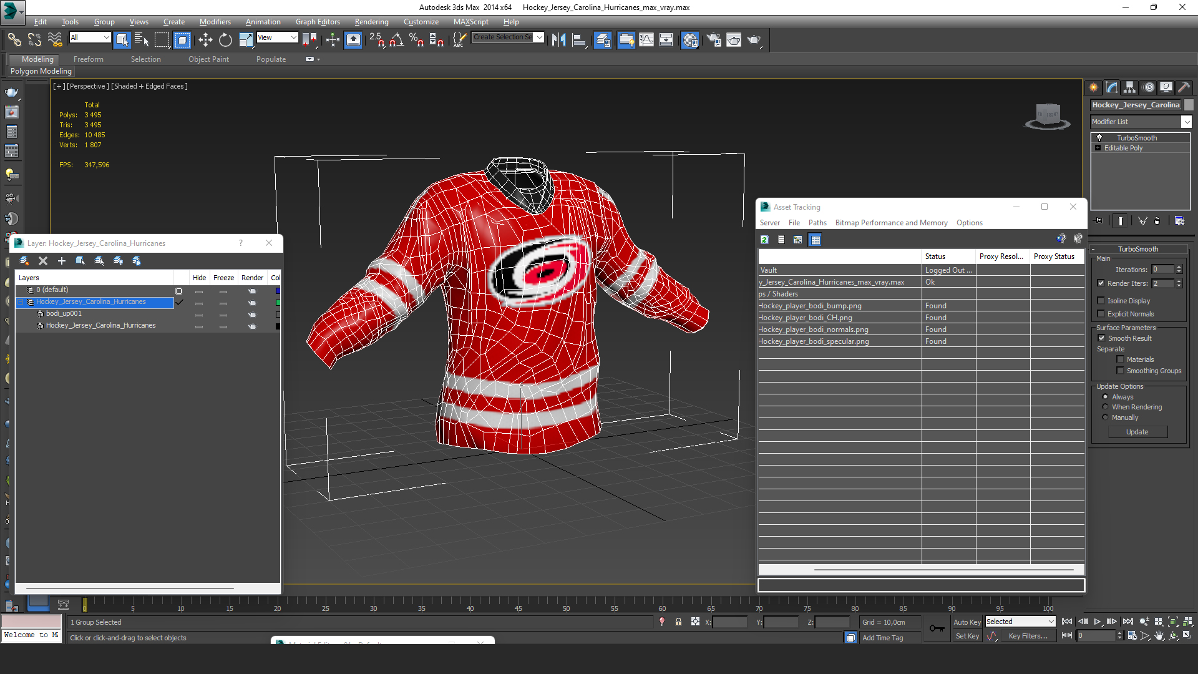Create new layer with plus icon

62,261
